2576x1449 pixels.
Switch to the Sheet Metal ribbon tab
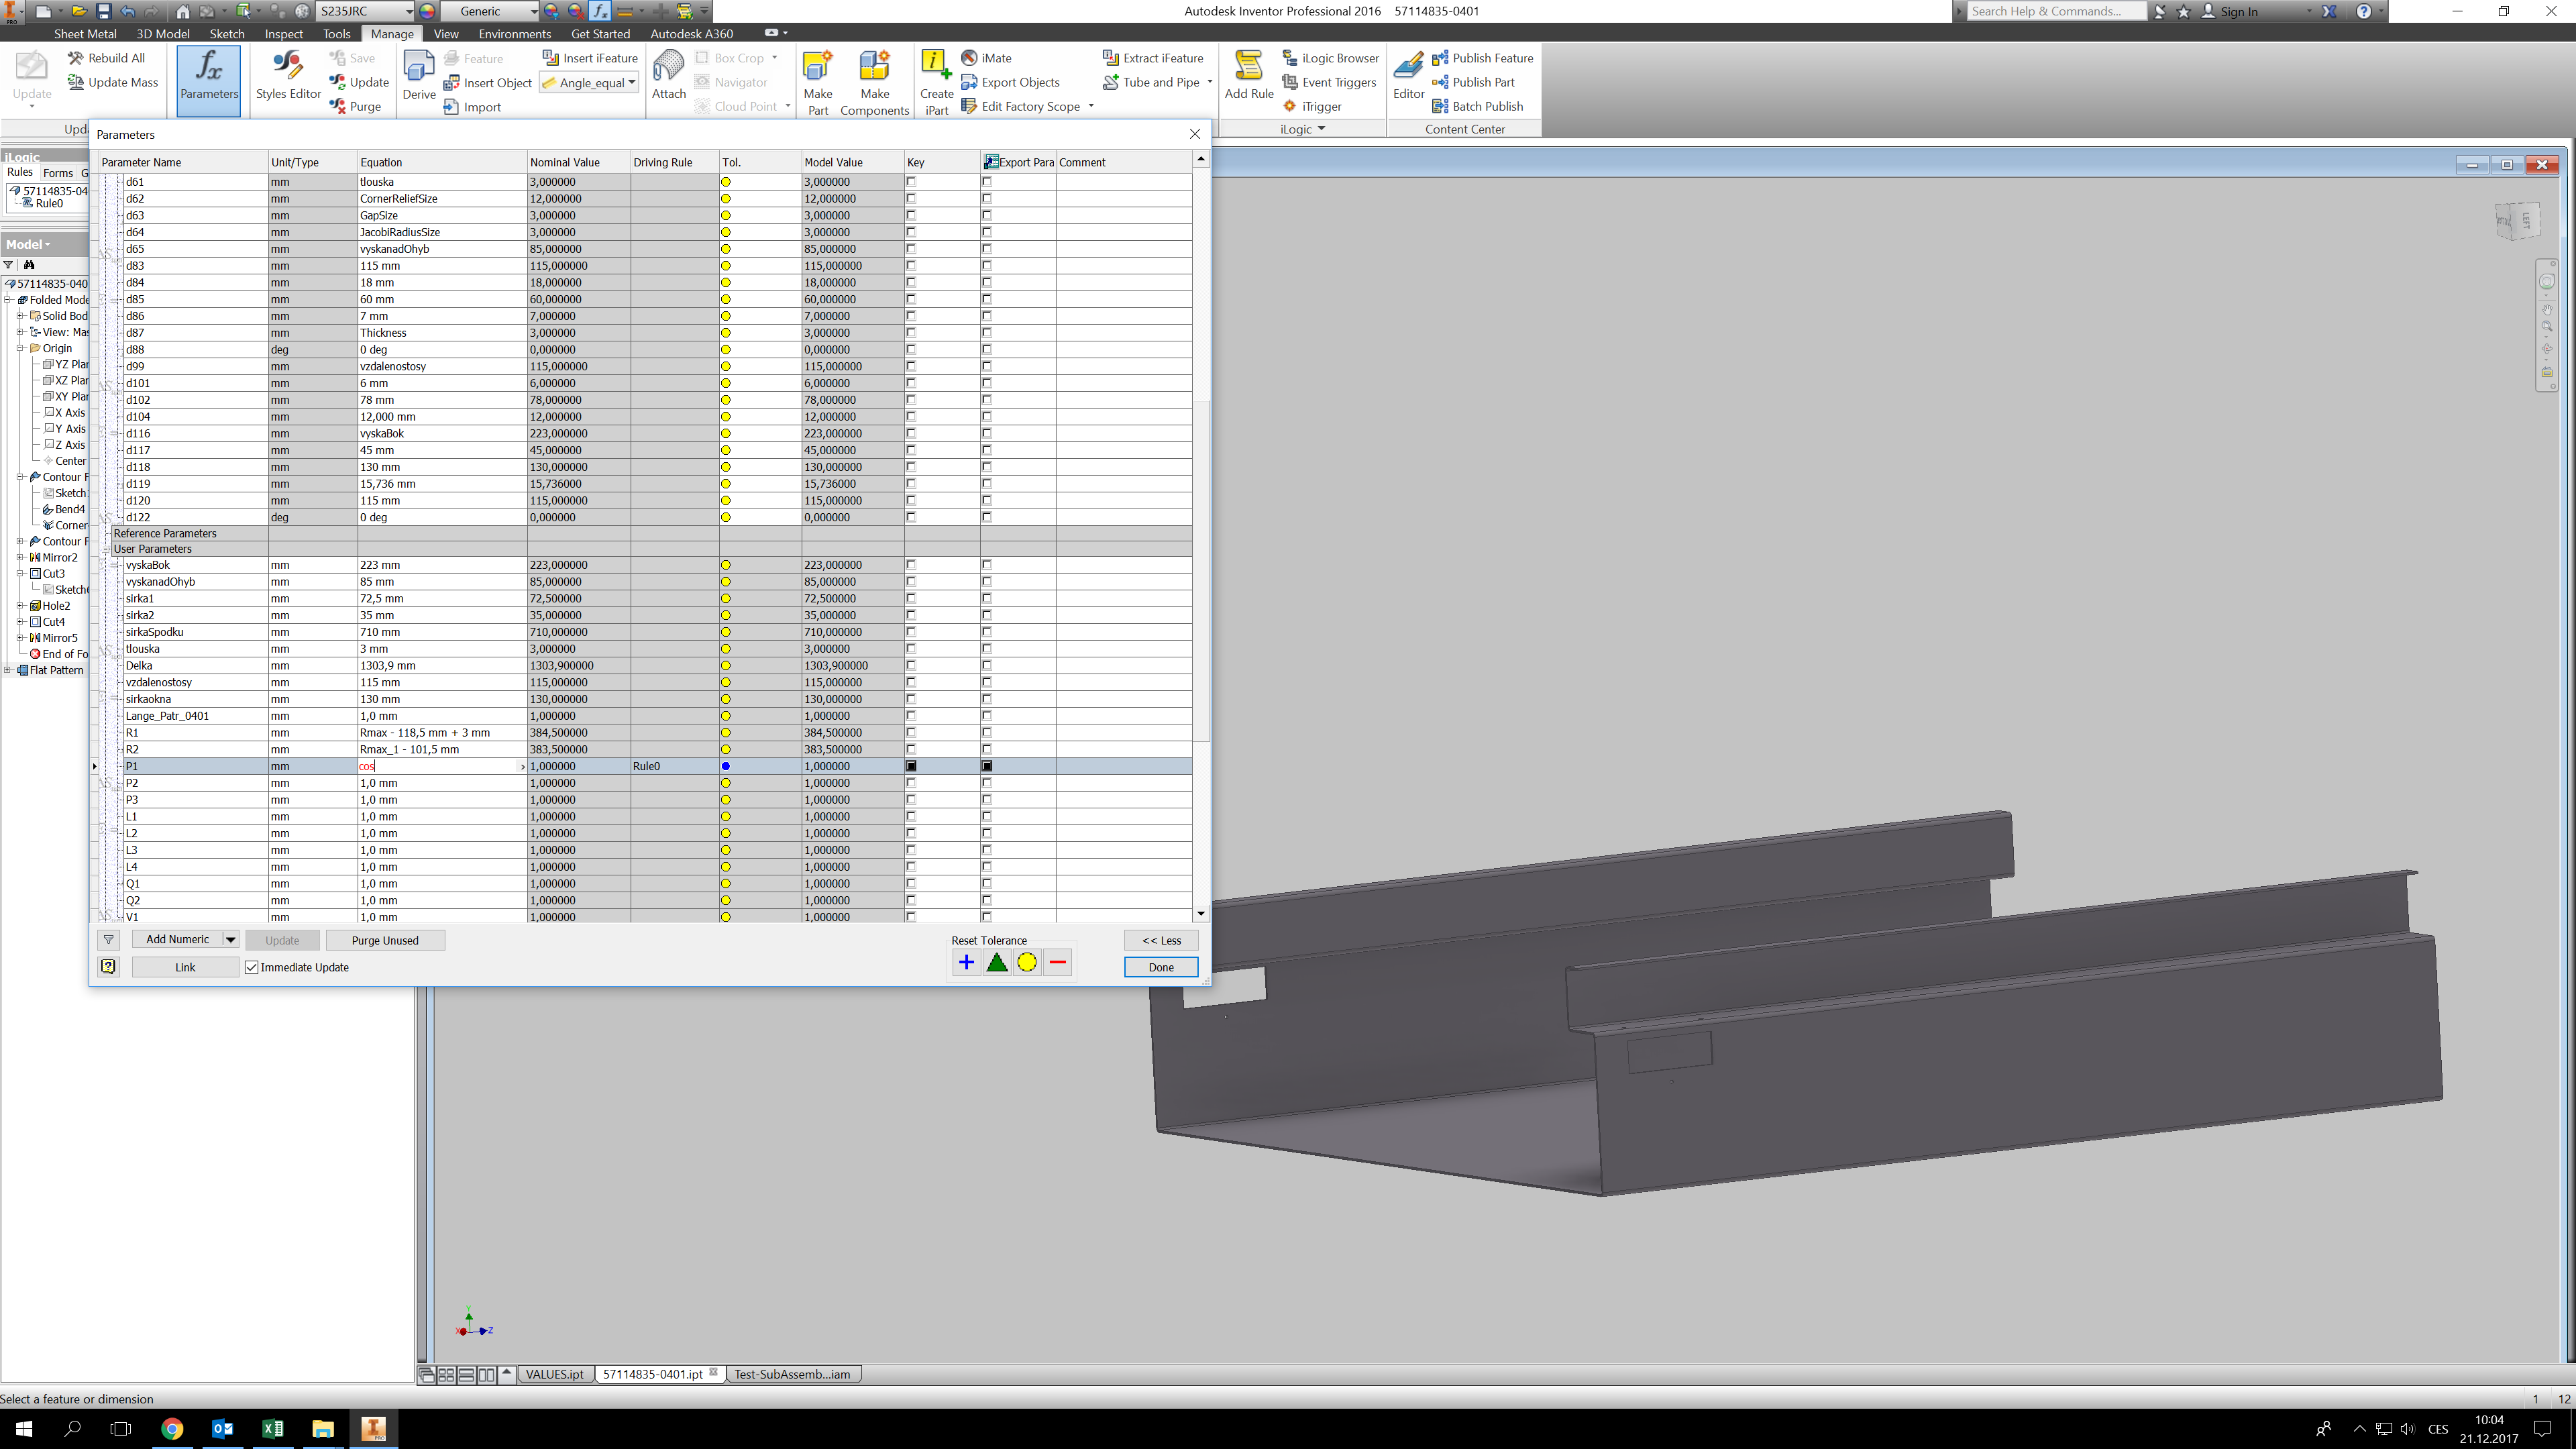(x=85, y=33)
